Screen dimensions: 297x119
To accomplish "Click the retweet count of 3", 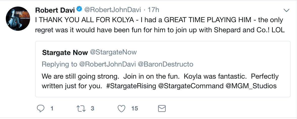I will [x=92, y=109].
